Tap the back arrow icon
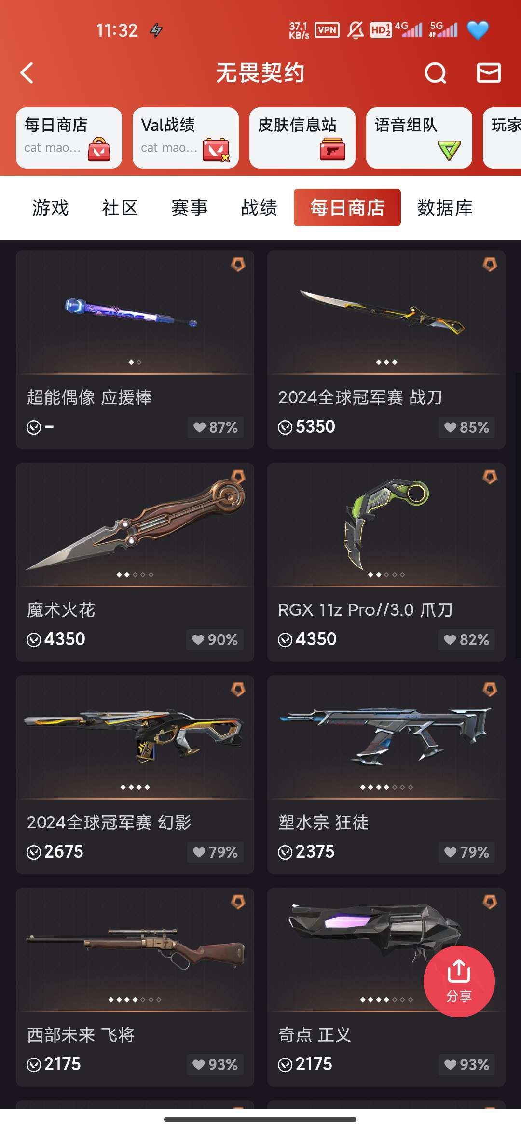Viewport: 521px width, 1130px height. (27, 73)
